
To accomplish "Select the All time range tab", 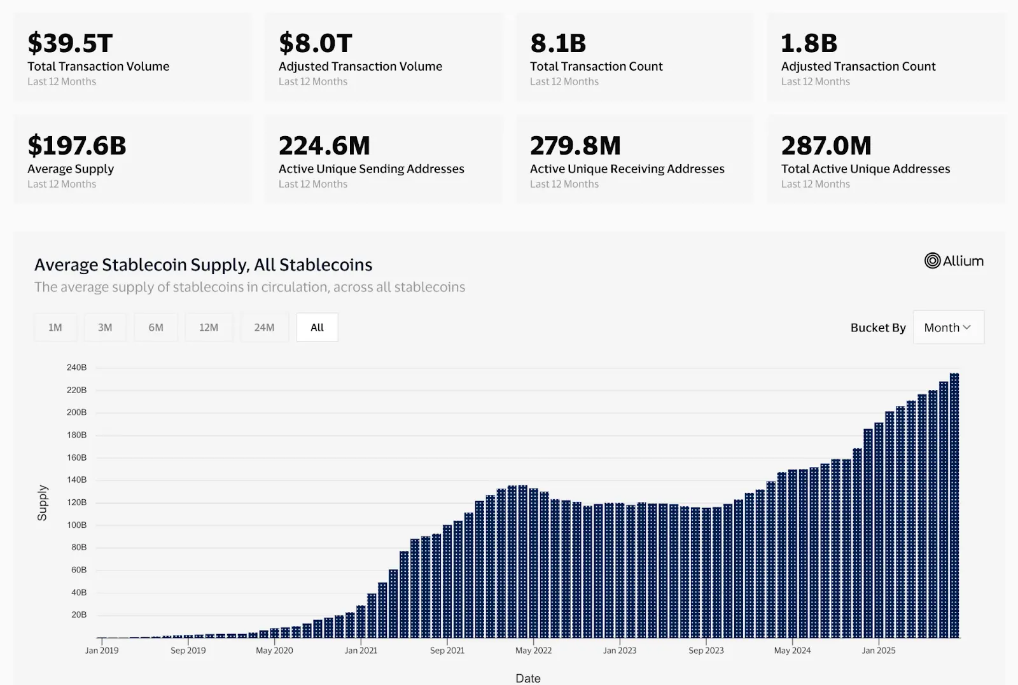I will (317, 327).
